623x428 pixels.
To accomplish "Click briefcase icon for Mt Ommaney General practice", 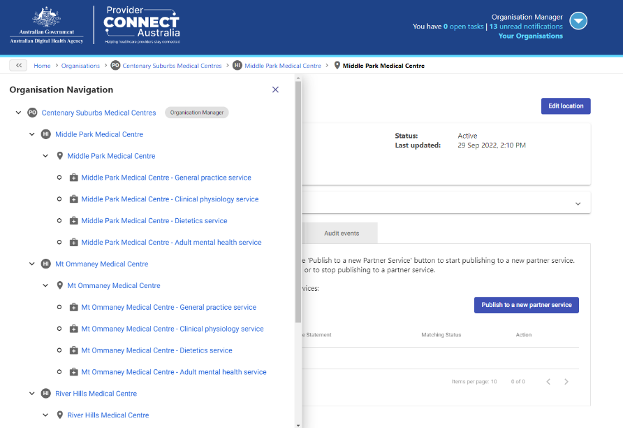I will [73, 307].
